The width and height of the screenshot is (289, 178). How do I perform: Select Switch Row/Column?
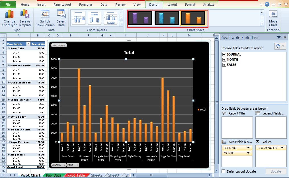click(x=45, y=18)
